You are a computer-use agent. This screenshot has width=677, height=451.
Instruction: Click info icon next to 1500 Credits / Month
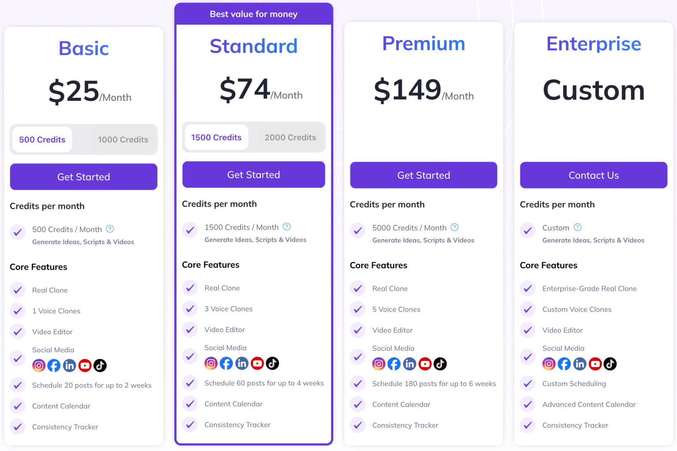point(286,227)
